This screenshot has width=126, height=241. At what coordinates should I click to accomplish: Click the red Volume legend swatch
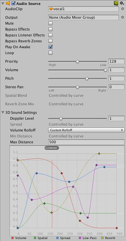(x=13, y=238)
